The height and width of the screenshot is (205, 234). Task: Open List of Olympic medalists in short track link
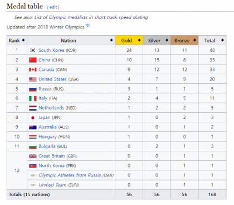click(91, 17)
